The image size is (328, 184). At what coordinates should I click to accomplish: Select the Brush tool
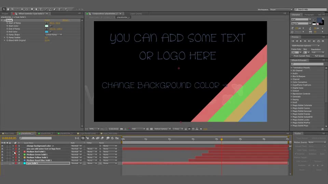click(46, 9)
